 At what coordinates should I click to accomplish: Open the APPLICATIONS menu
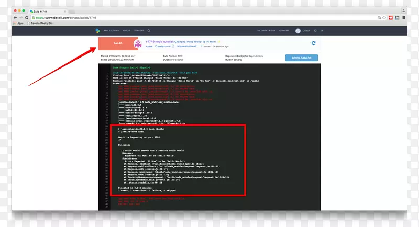coord(111,31)
